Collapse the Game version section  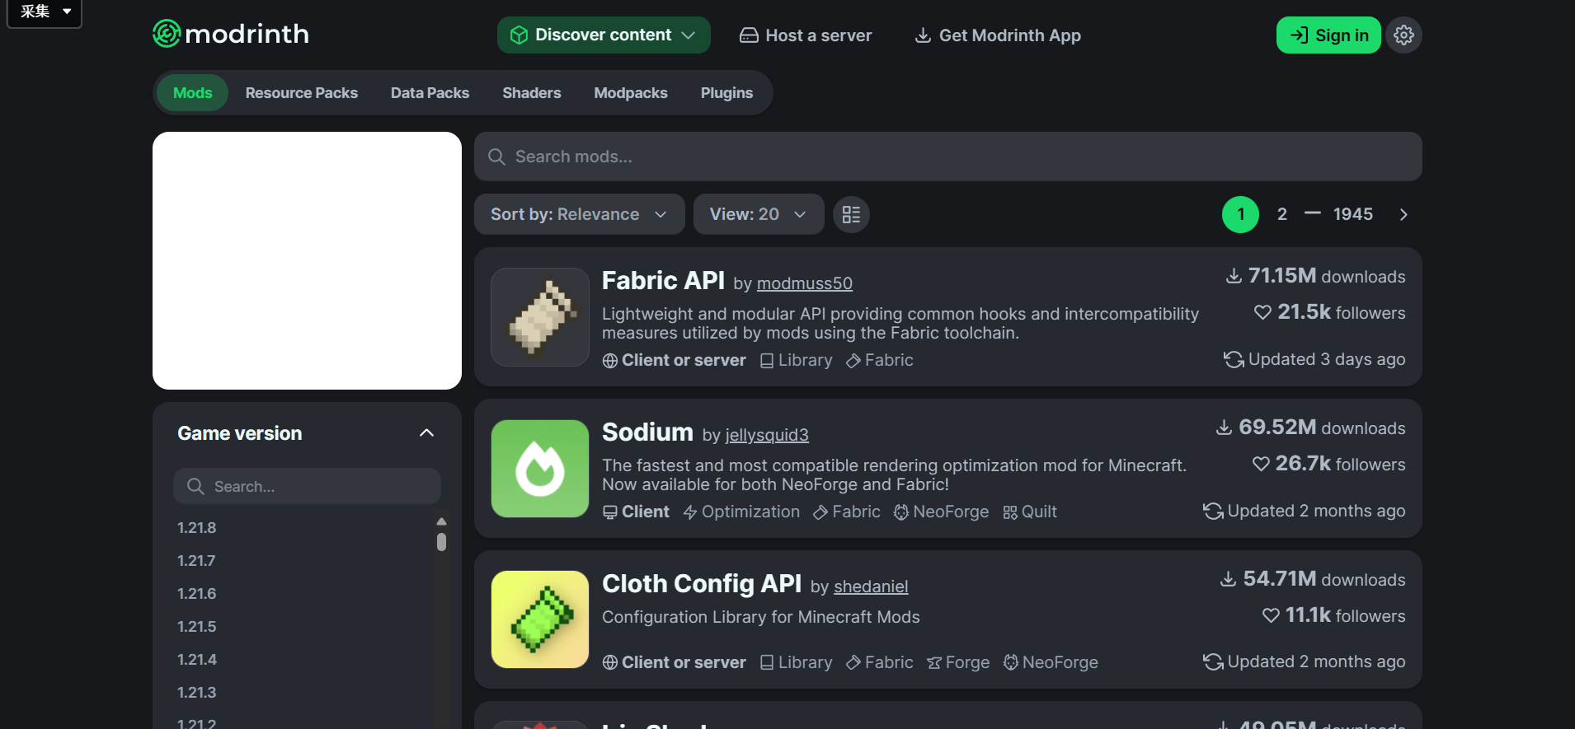(x=426, y=433)
